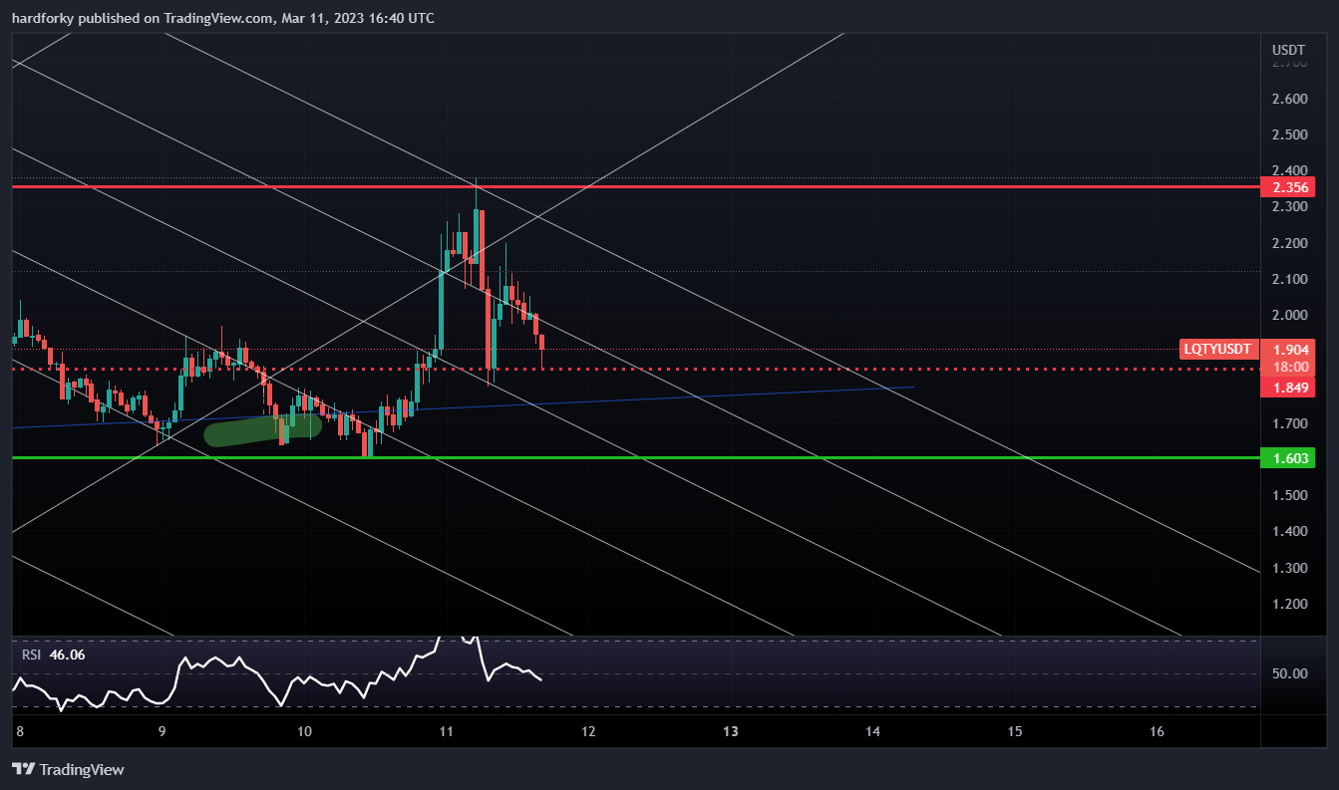Click the green horizontal support line
The height and width of the screenshot is (790, 1339).
click(636, 458)
